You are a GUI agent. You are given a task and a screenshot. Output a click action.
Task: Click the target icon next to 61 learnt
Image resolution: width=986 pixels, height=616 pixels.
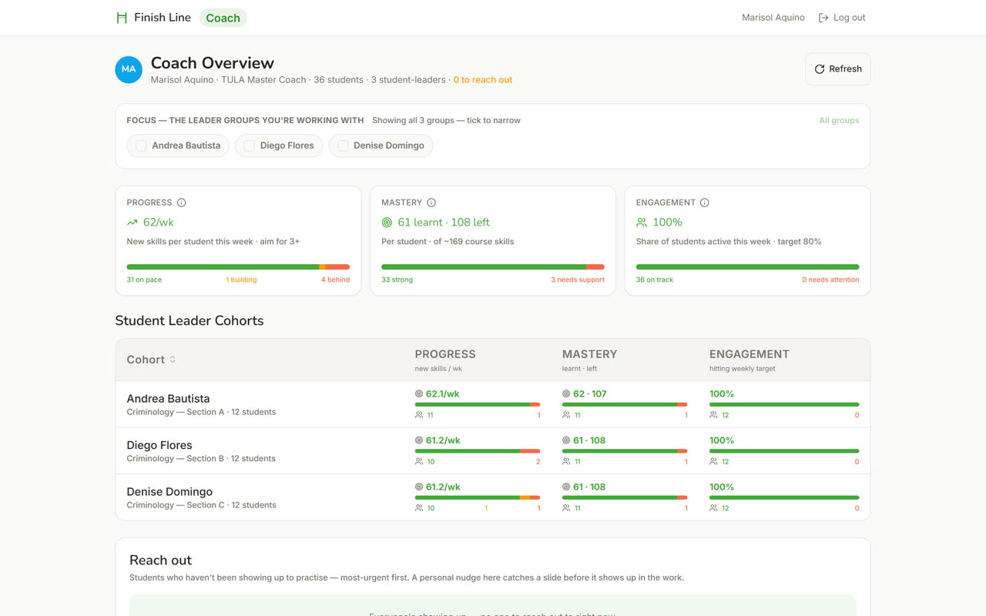coord(387,223)
